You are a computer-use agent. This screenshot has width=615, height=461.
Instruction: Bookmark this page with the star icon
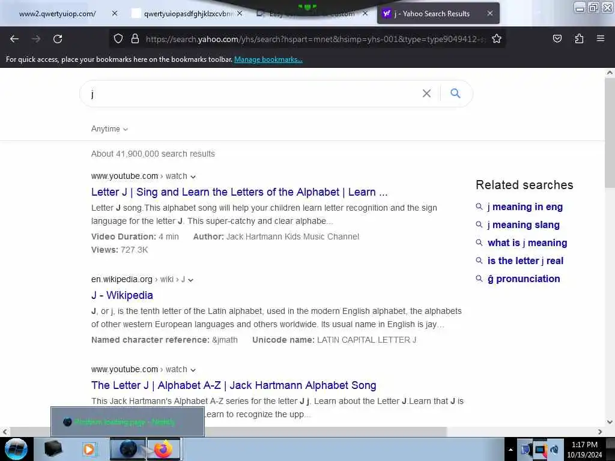[x=497, y=38]
